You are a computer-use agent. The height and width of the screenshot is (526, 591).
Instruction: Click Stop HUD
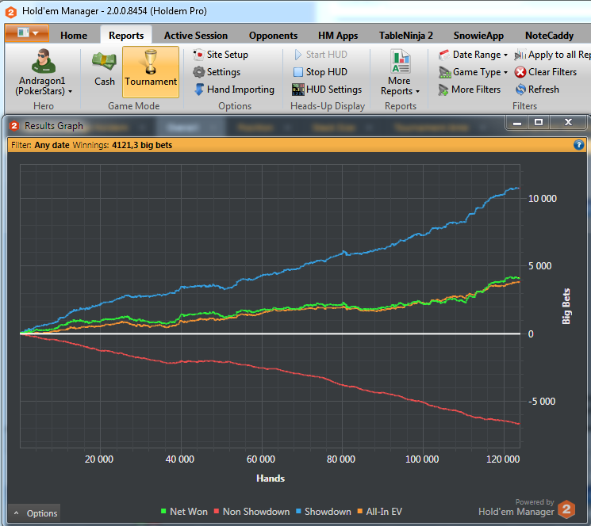click(x=320, y=72)
